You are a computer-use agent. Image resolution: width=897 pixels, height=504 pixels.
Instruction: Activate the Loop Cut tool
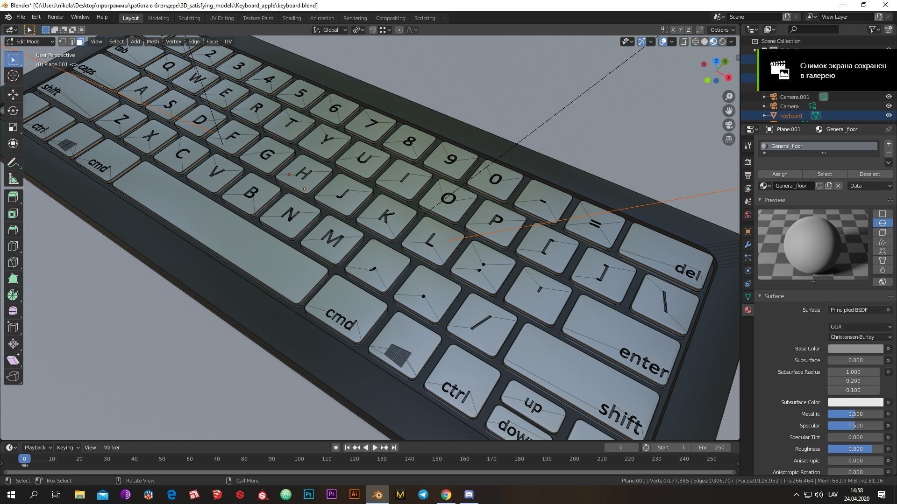click(13, 246)
